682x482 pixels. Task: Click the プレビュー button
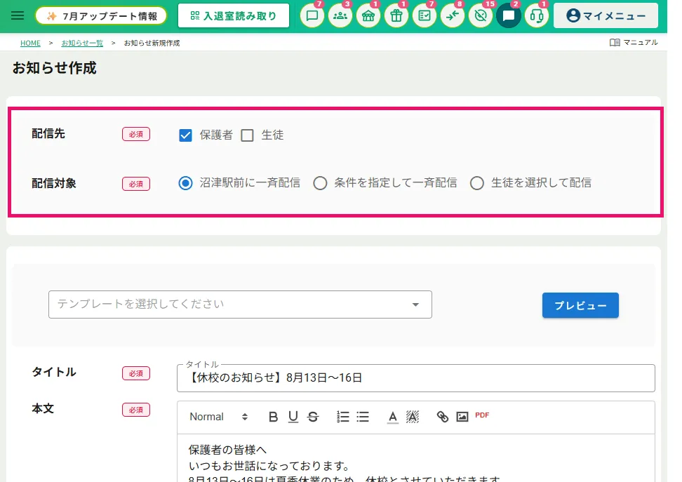pos(580,305)
